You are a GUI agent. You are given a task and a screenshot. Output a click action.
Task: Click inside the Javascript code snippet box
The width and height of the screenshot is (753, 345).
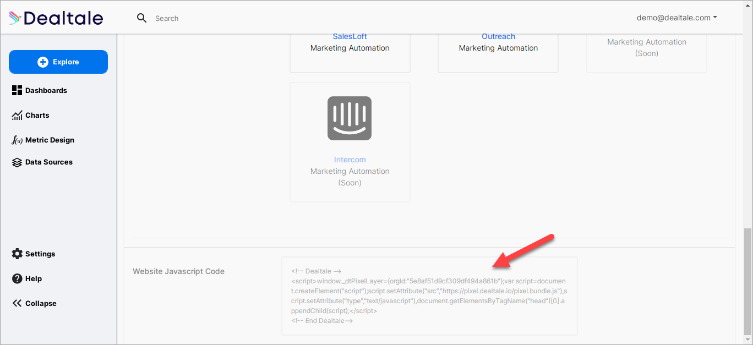point(429,296)
